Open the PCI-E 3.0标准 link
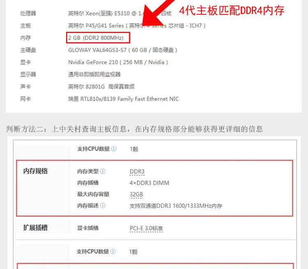The width and height of the screenshot is (308, 269). click(x=146, y=228)
